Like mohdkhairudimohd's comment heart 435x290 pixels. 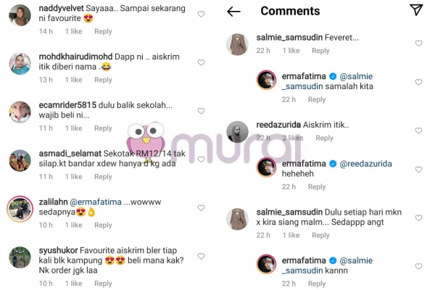click(x=201, y=62)
